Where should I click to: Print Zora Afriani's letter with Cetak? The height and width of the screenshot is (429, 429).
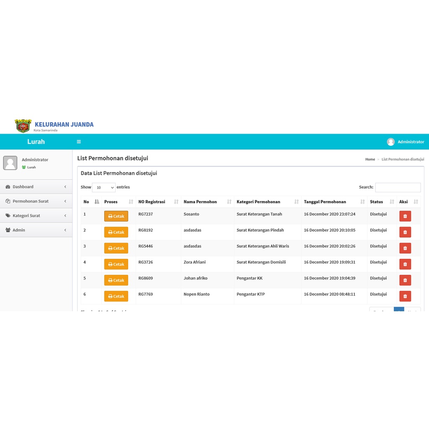(116, 264)
